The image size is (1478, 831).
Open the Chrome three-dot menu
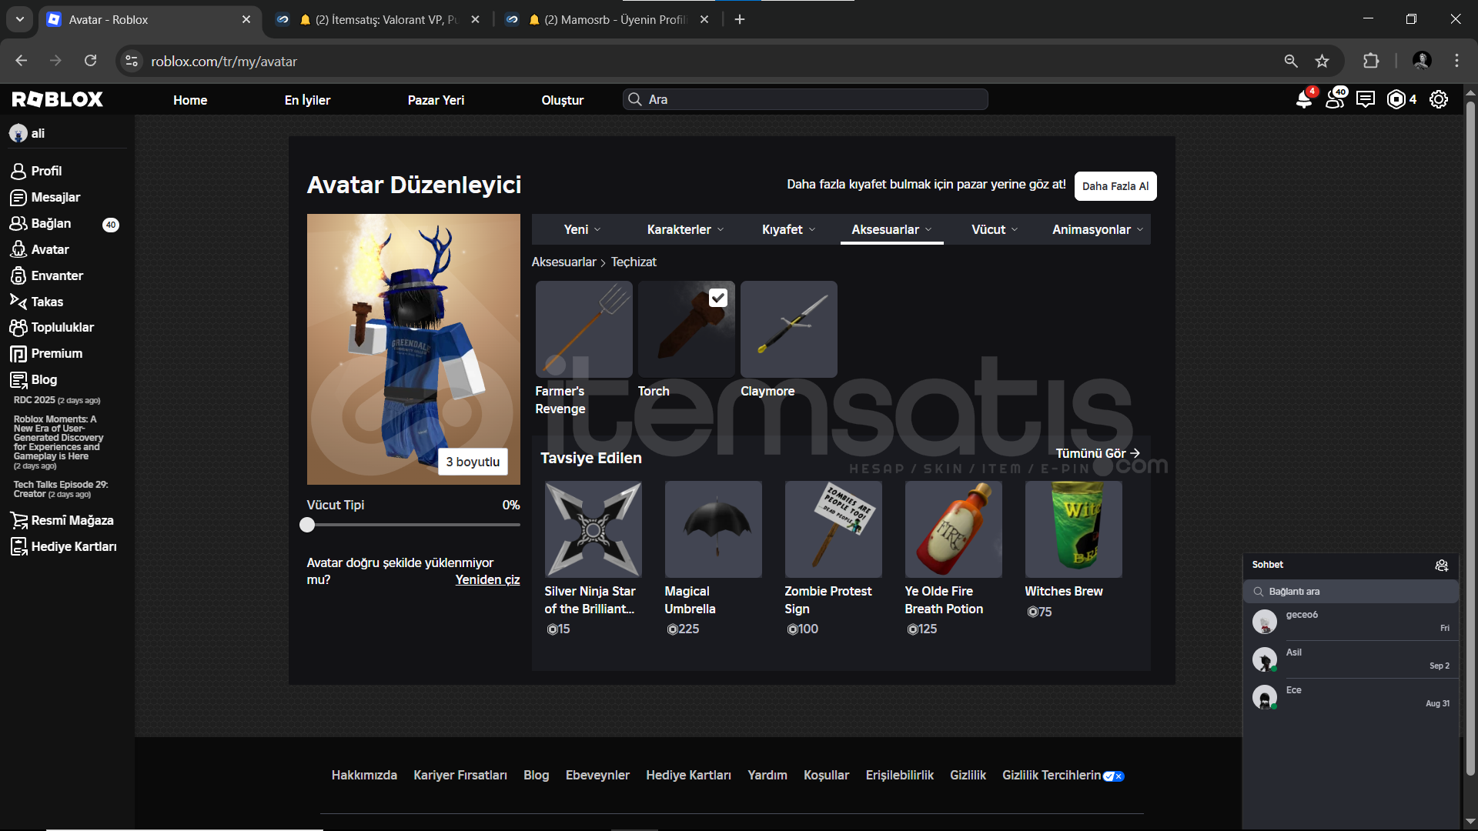point(1456,61)
